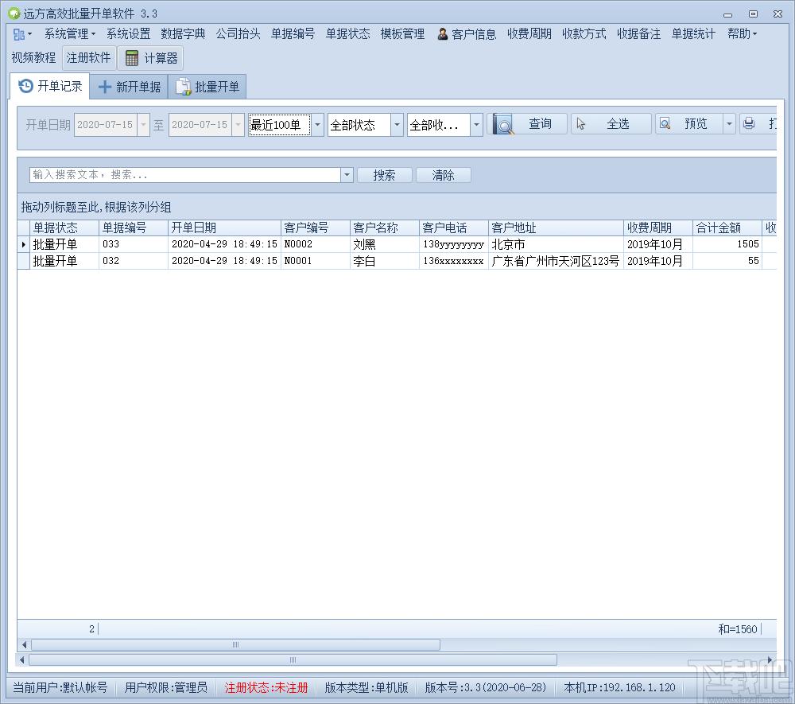Open the search text history dropdown

pos(347,175)
